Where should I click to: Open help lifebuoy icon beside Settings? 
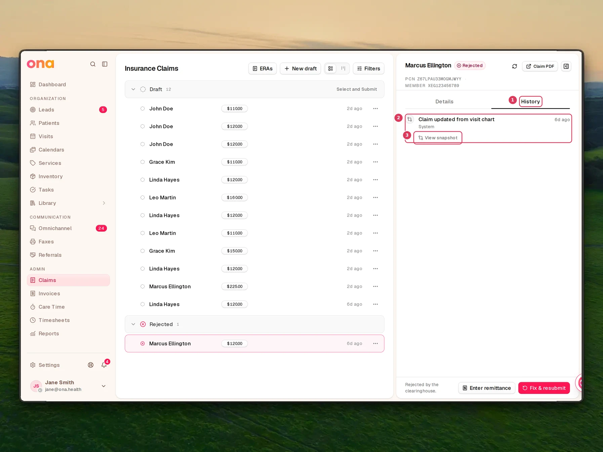click(x=90, y=365)
